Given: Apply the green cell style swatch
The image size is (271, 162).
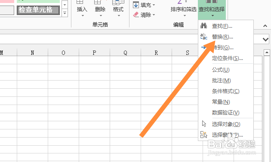Looking at the screenshot, I should (x=38, y=1).
